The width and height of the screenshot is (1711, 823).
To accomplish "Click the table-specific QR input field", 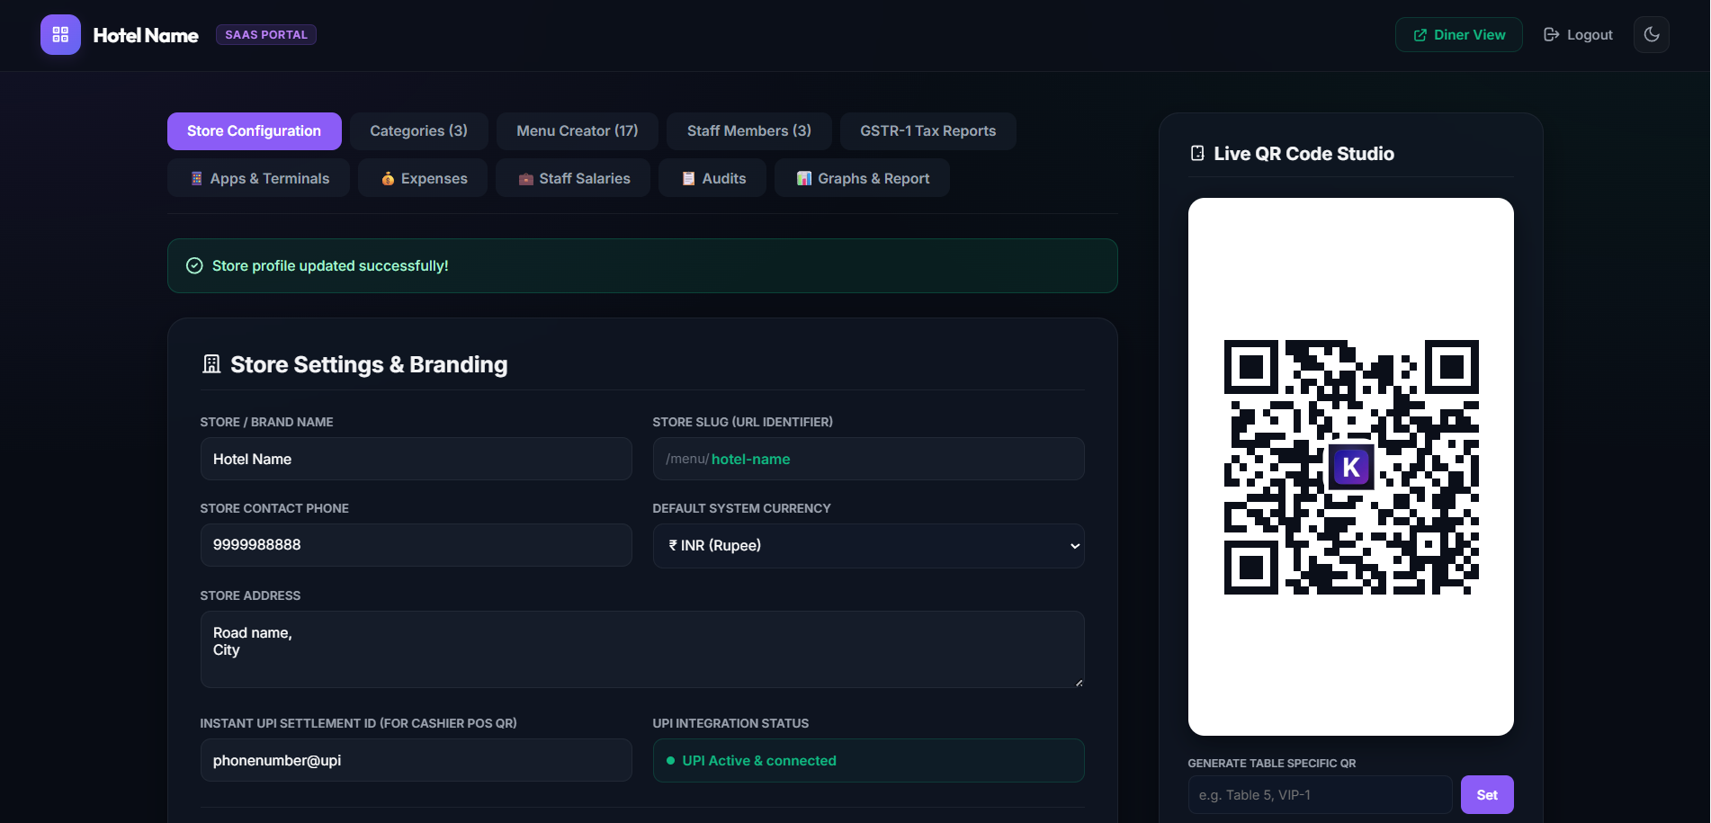I will (x=1321, y=795).
